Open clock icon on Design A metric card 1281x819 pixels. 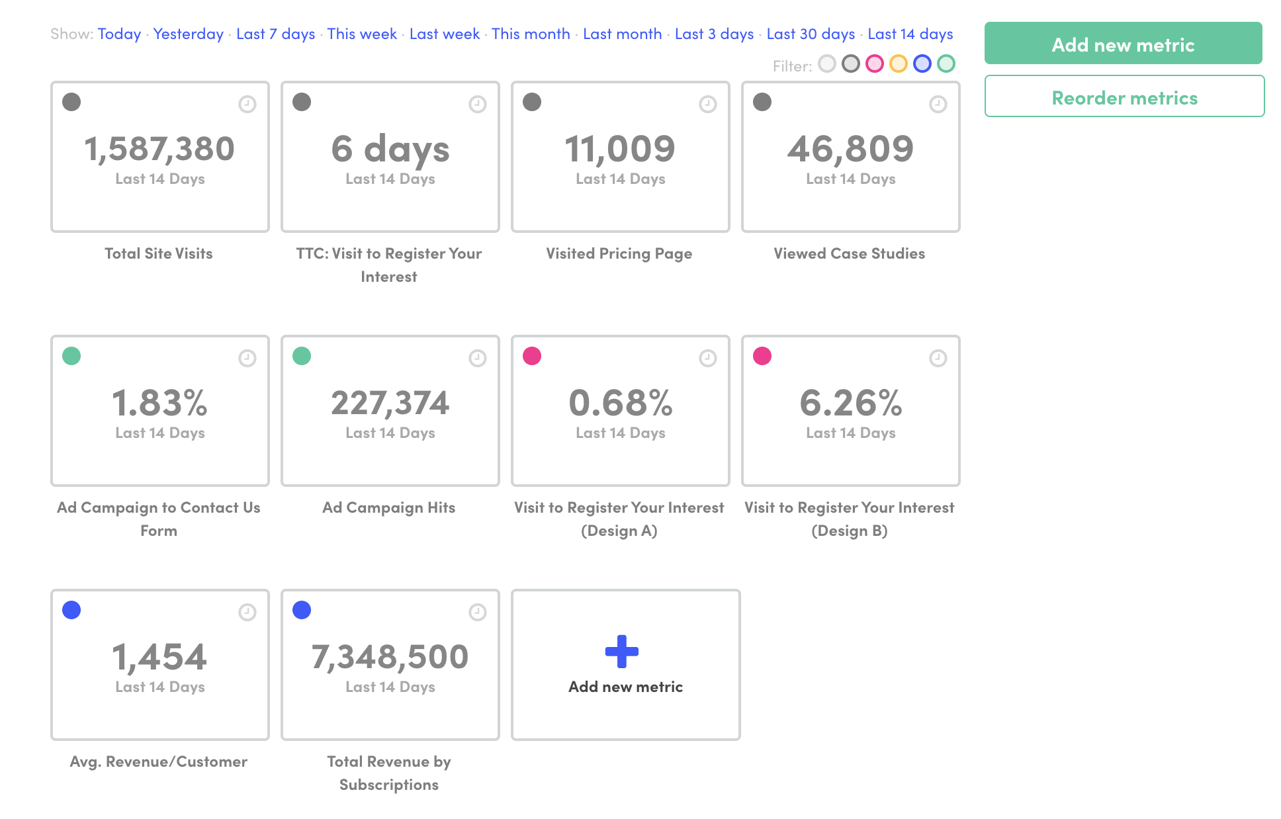click(707, 358)
